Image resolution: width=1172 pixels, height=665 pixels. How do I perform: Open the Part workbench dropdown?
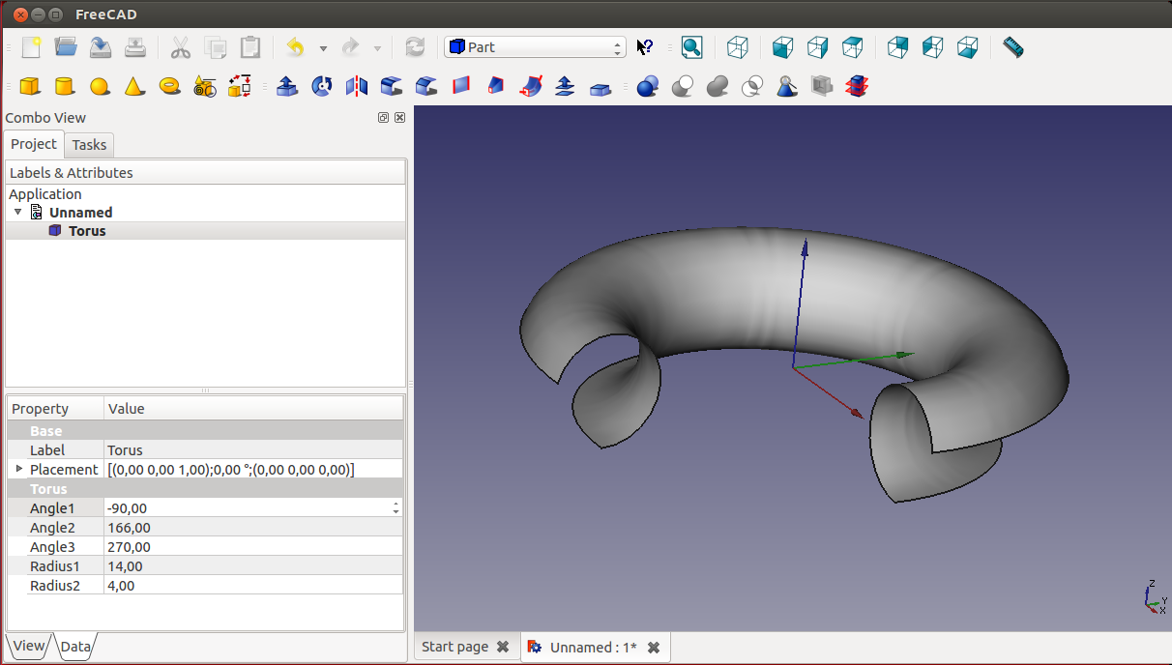[535, 47]
